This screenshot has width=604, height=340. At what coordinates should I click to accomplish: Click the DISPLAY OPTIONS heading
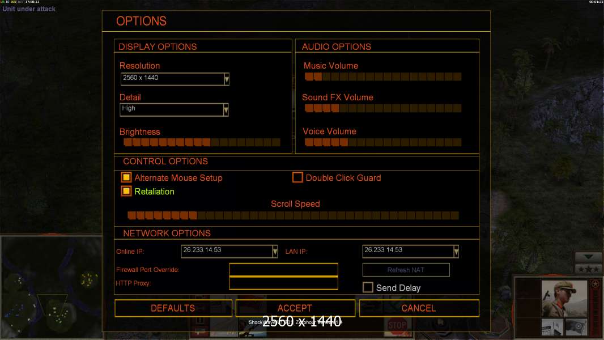[x=158, y=46]
